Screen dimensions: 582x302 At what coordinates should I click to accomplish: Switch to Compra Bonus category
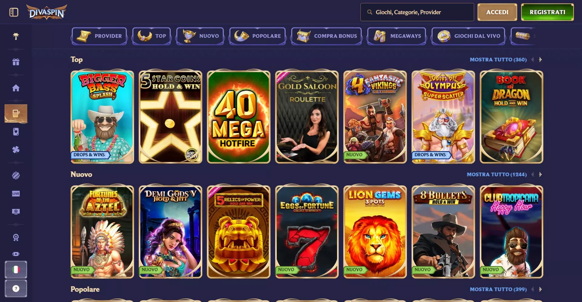coord(326,36)
